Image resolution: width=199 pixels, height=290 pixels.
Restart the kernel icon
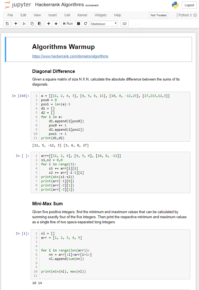tap(86, 24)
